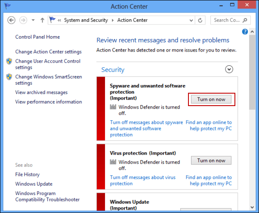
Task: Click the Forward navigation arrow
Action: (x=23, y=20)
